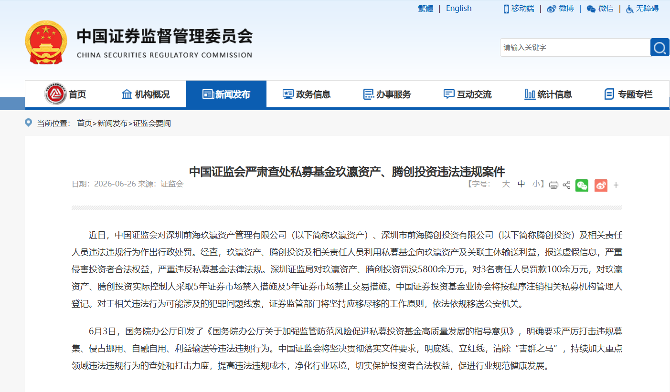Share article via red Weibo icon

[601, 186]
